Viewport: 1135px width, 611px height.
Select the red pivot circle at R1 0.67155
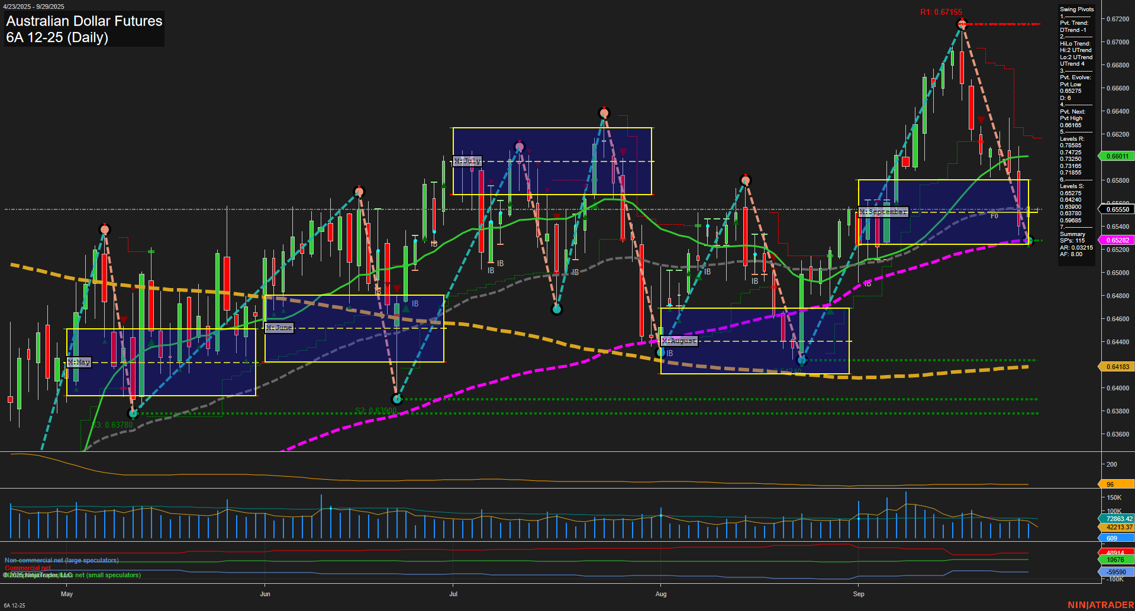[x=962, y=24]
